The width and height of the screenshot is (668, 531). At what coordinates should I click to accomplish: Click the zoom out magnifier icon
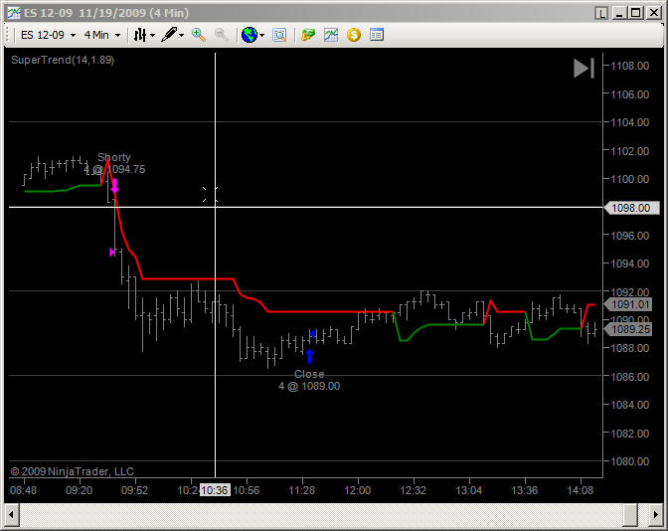click(x=221, y=35)
